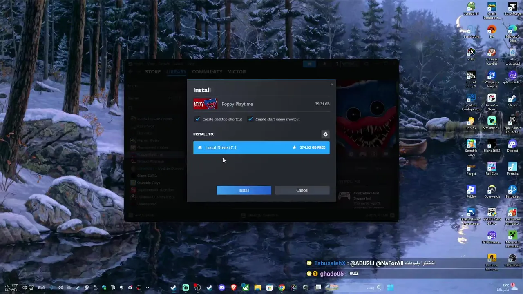
Task: Open Microsoft Edge desktop shortcut
Action: coord(512,33)
